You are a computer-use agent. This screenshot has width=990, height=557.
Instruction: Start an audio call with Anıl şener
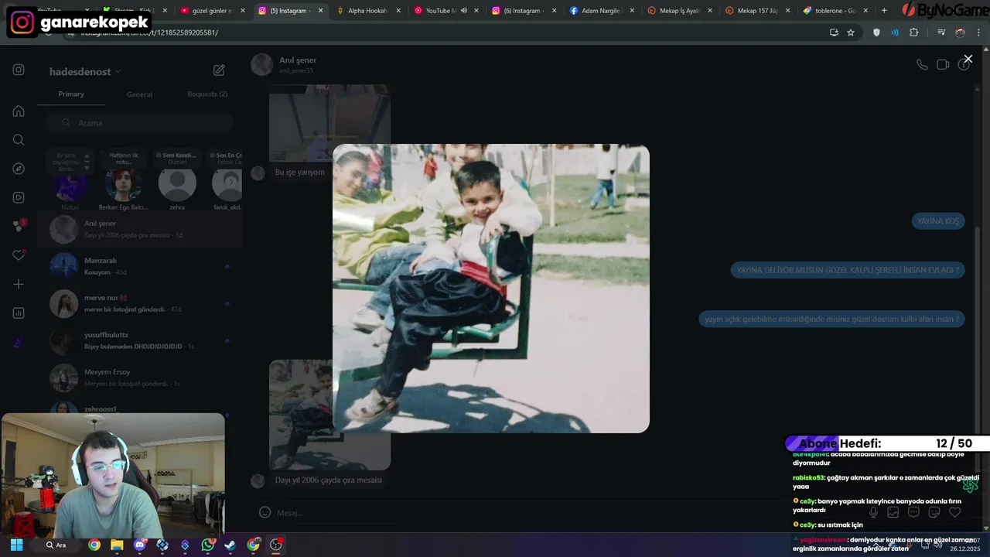922,64
